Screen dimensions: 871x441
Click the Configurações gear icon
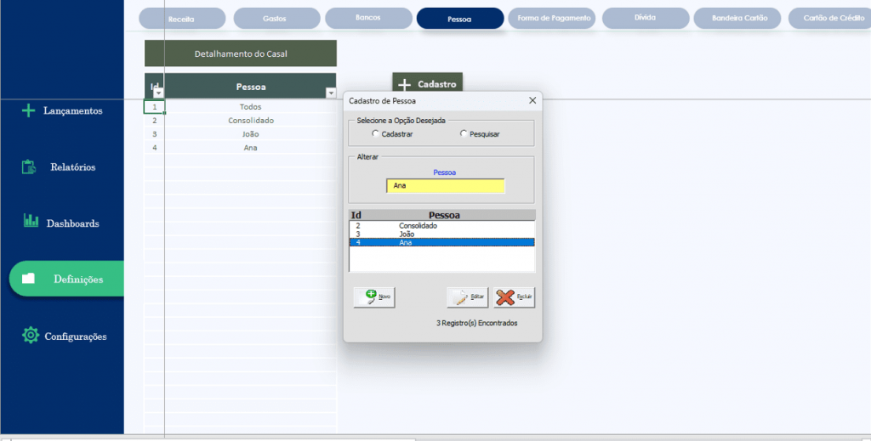click(x=31, y=335)
